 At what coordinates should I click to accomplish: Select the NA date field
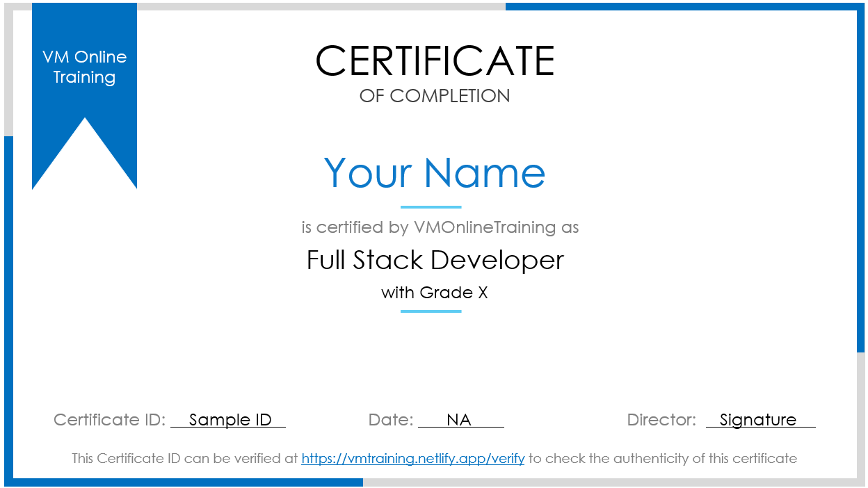(x=460, y=419)
